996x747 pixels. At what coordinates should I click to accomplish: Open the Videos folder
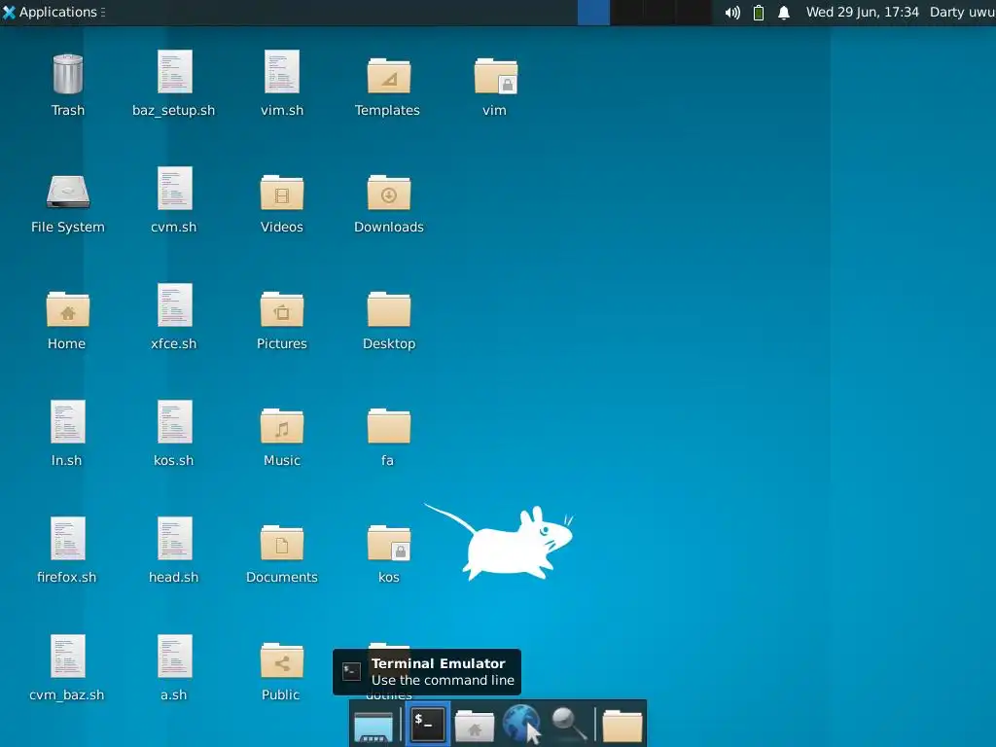click(281, 193)
